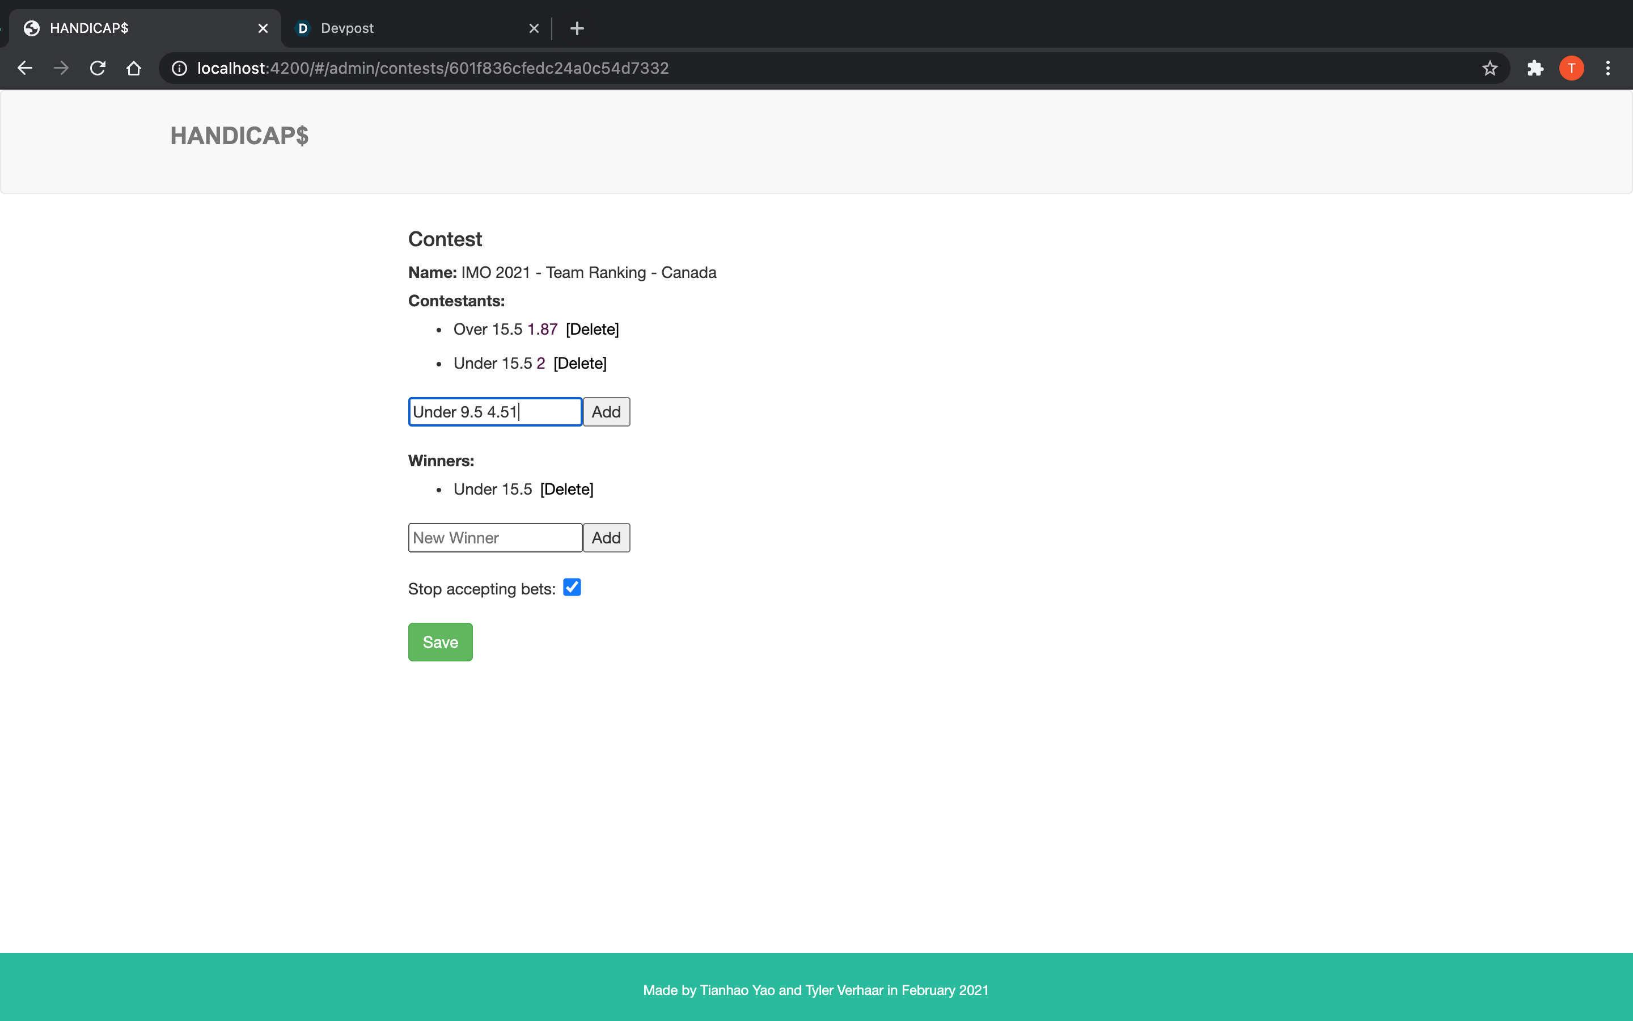1633x1021 pixels.
Task: Click the browser forward arrow
Action: point(61,68)
